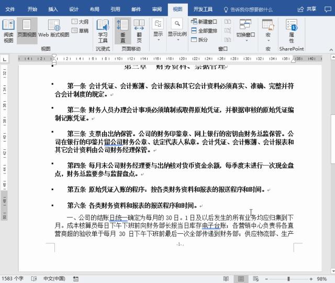Click the 98% zoom level

(321, 279)
